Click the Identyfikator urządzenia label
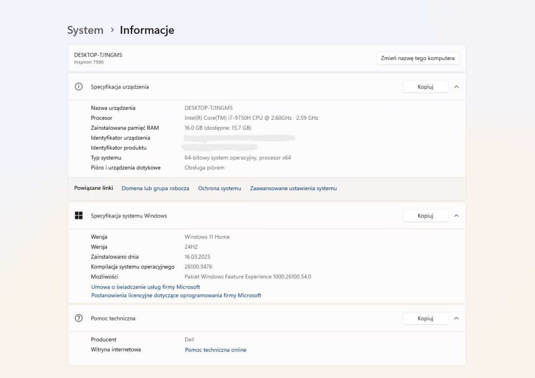This screenshot has height=378, width=535. [x=121, y=138]
